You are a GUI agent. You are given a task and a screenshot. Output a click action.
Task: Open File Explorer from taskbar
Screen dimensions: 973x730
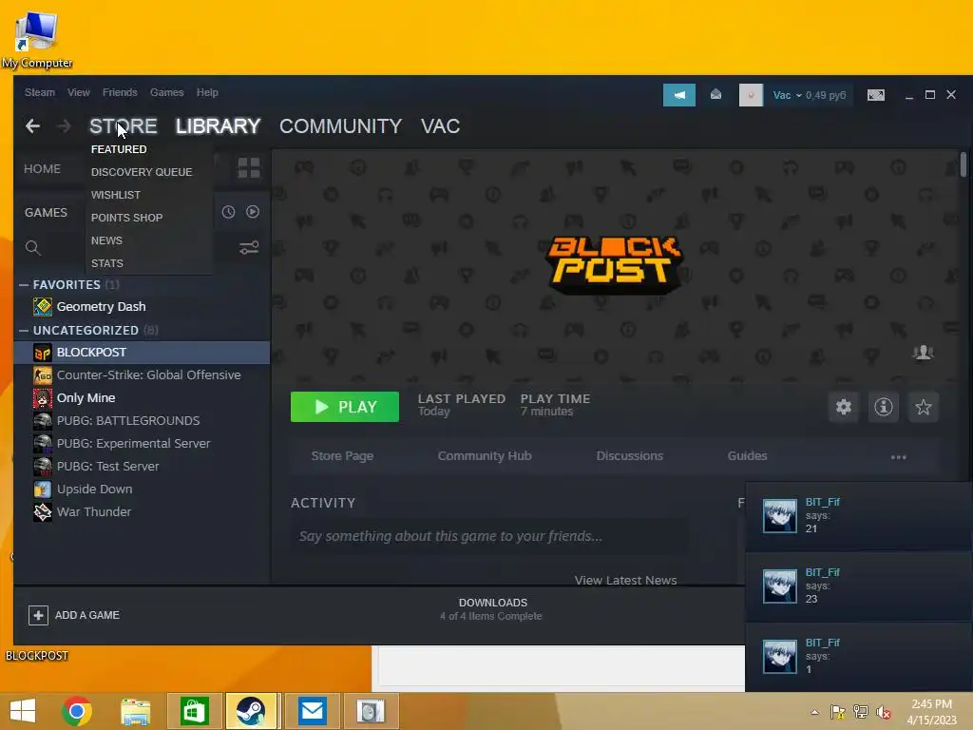click(x=135, y=711)
